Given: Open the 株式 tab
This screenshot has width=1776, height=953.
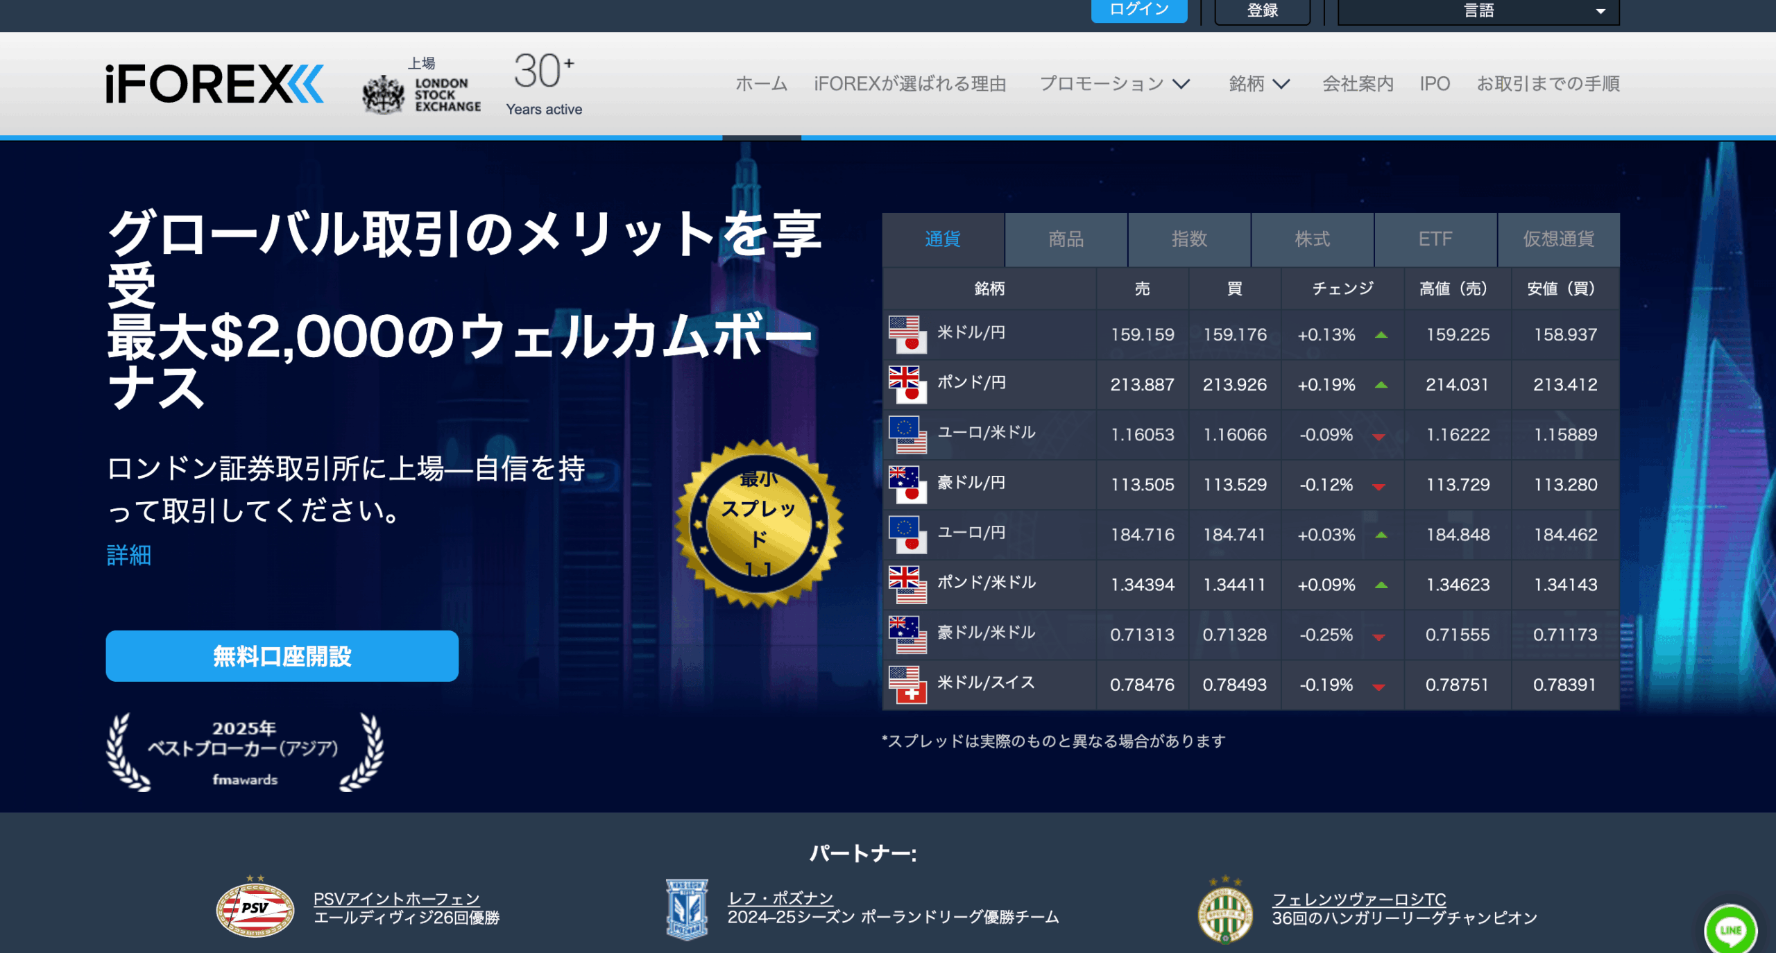Looking at the screenshot, I should 1313,239.
